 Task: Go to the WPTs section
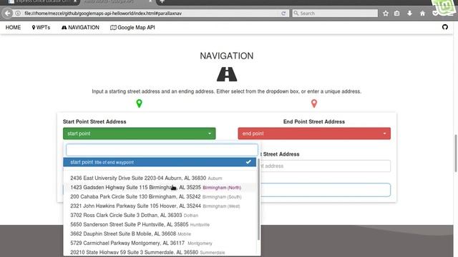pyautogui.click(x=41, y=27)
